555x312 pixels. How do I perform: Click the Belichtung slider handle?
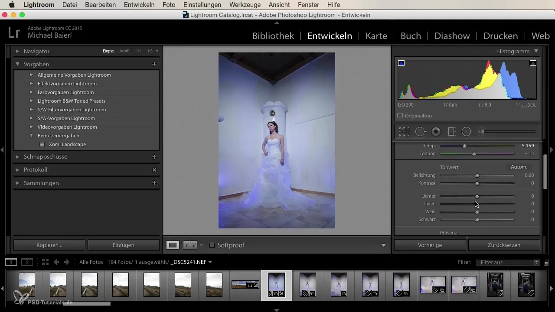[x=477, y=175]
